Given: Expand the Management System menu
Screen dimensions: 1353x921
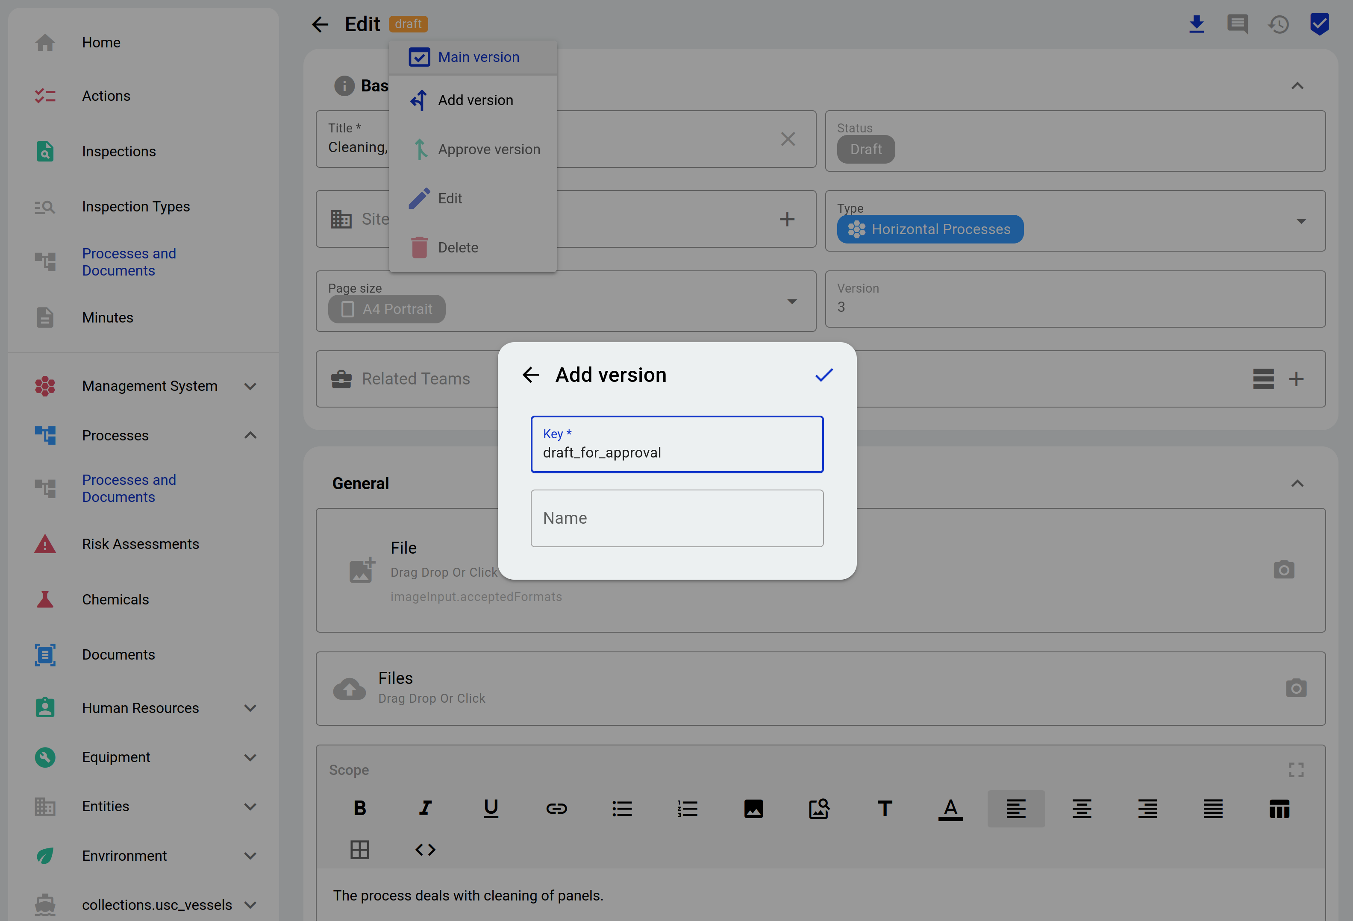Looking at the screenshot, I should point(250,386).
